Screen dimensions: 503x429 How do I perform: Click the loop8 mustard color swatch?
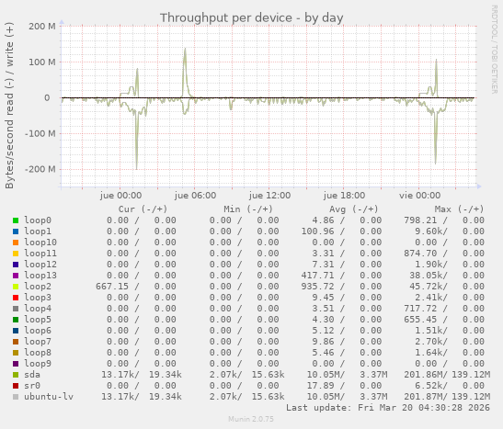[16, 353]
